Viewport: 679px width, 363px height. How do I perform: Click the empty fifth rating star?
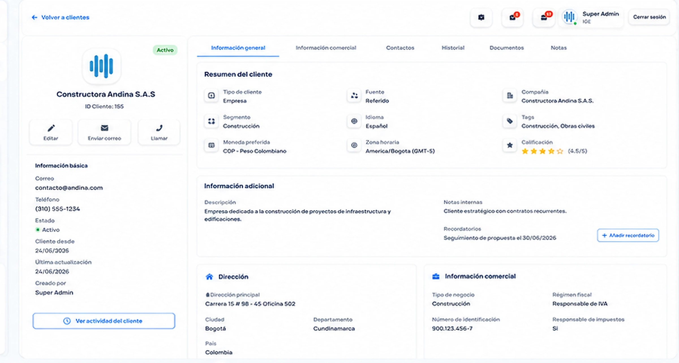pyautogui.click(x=560, y=151)
